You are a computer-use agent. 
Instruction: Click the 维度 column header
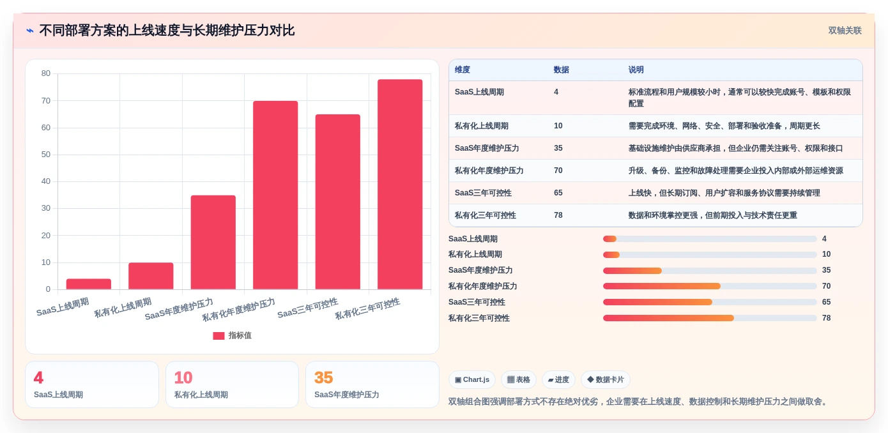click(x=463, y=70)
